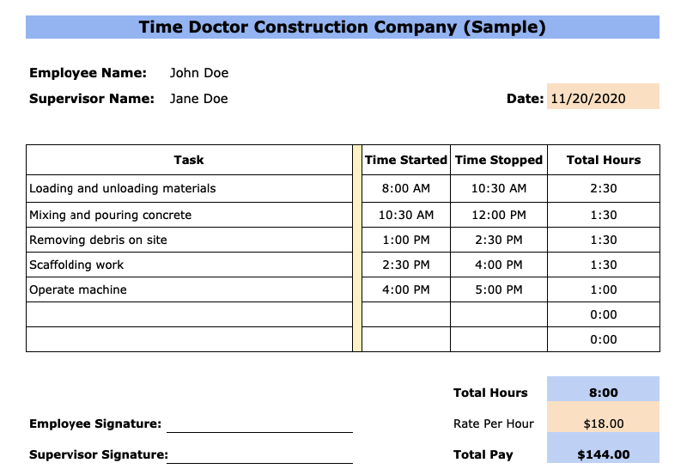Select the 8:00 AM start time cell
The width and height of the screenshot is (699, 475).
[x=405, y=188]
